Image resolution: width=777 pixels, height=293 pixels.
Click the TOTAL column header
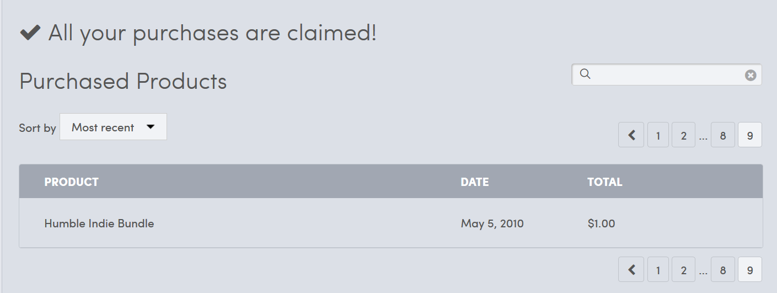604,182
